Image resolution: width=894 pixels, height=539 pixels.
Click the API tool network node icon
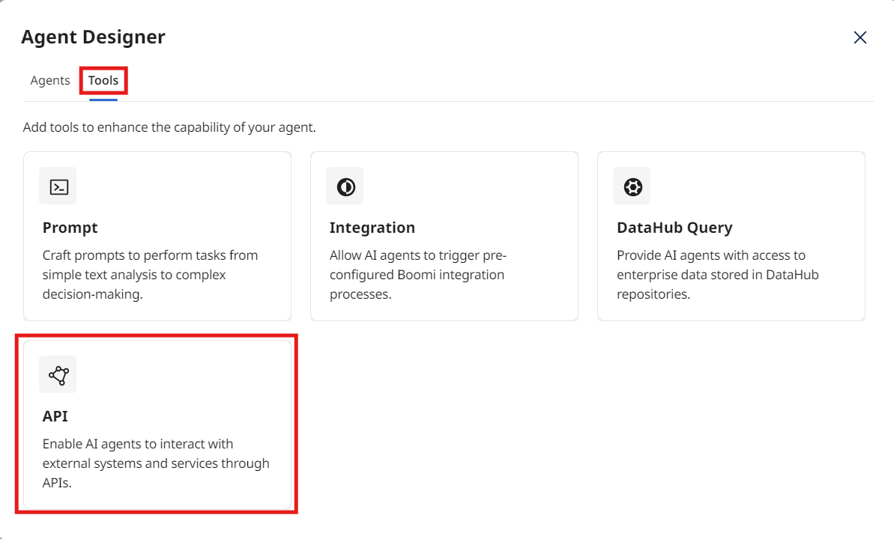coord(57,374)
